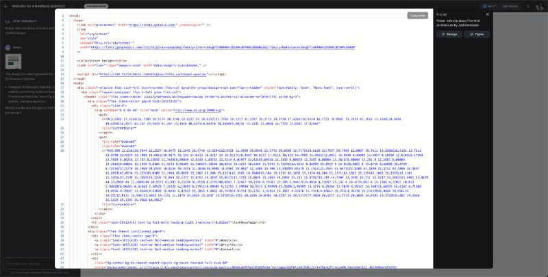Click the opening body tag line
548x277 pixels.
click(x=79, y=83)
